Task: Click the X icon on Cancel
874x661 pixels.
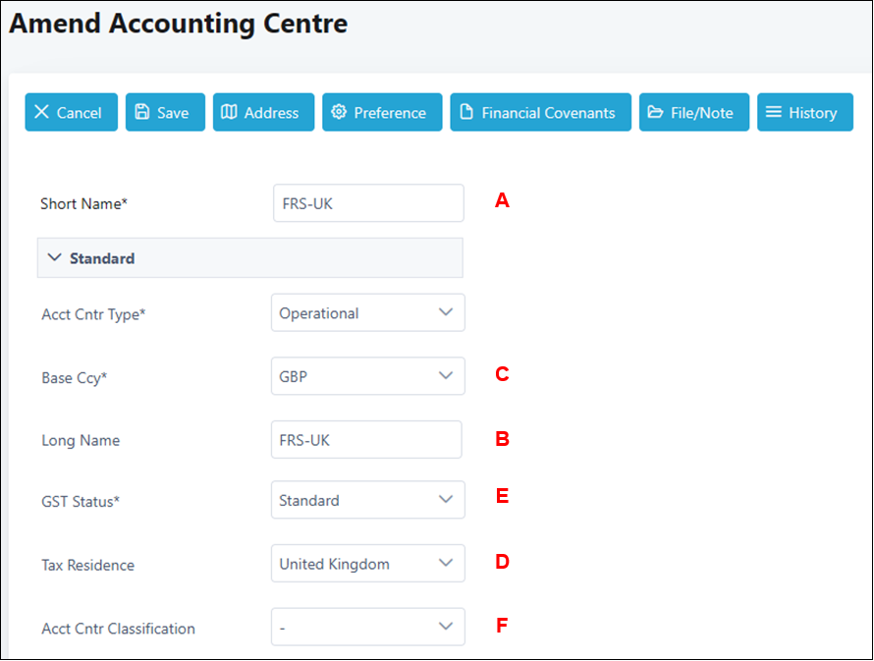Action: 41,112
